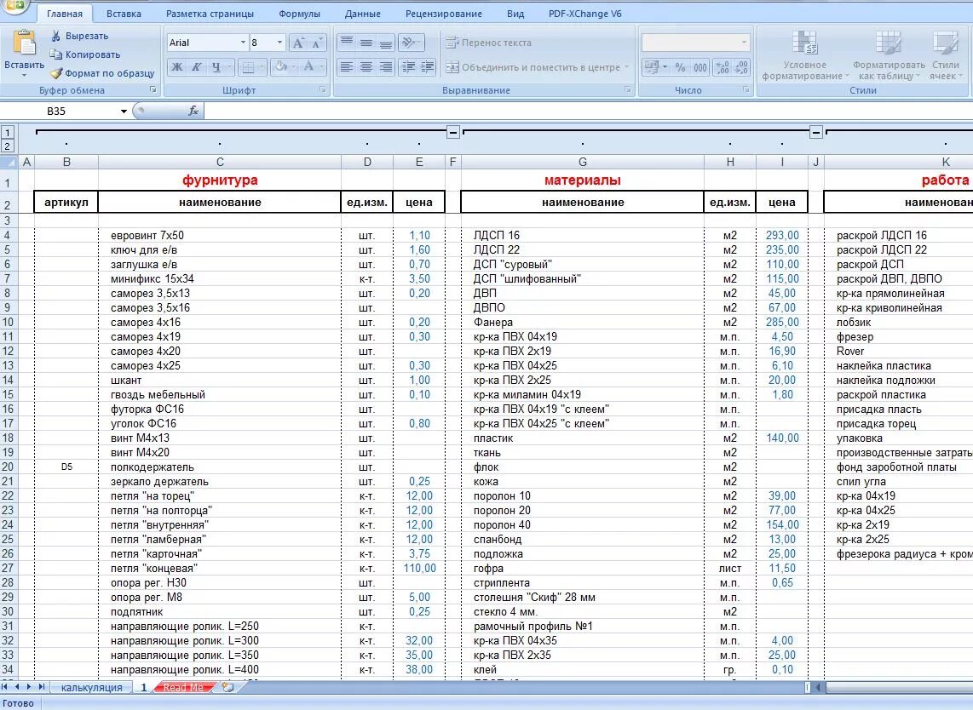Align cell text left
Image resolution: width=973 pixels, height=710 pixels.
[x=347, y=67]
